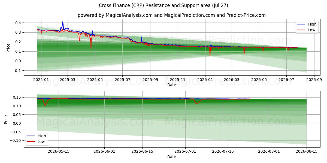Click the '2026-07-01' x-axis label in the bottom chart

[185, 152]
